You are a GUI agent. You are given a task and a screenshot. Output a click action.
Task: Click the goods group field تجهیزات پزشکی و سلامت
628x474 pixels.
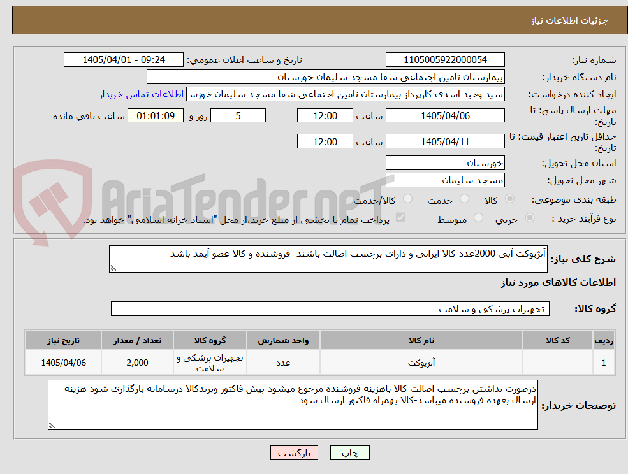click(330, 308)
